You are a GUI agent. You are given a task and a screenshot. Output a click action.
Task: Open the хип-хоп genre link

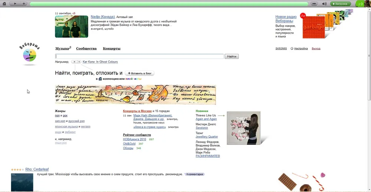pyautogui.click(x=60, y=121)
